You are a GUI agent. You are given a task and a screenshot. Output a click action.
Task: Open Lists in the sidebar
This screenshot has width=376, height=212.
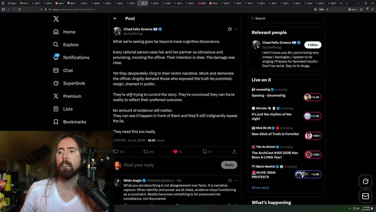[x=63, y=109]
